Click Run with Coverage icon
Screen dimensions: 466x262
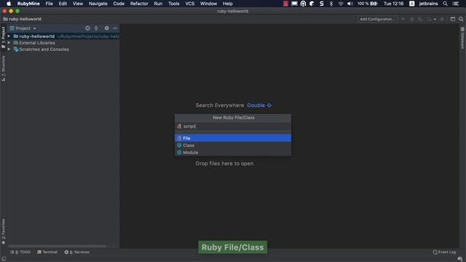420,19
